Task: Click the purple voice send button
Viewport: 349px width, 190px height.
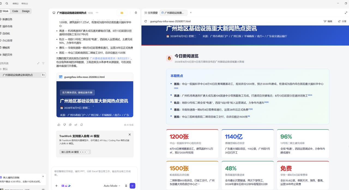Action: point(133,186)
